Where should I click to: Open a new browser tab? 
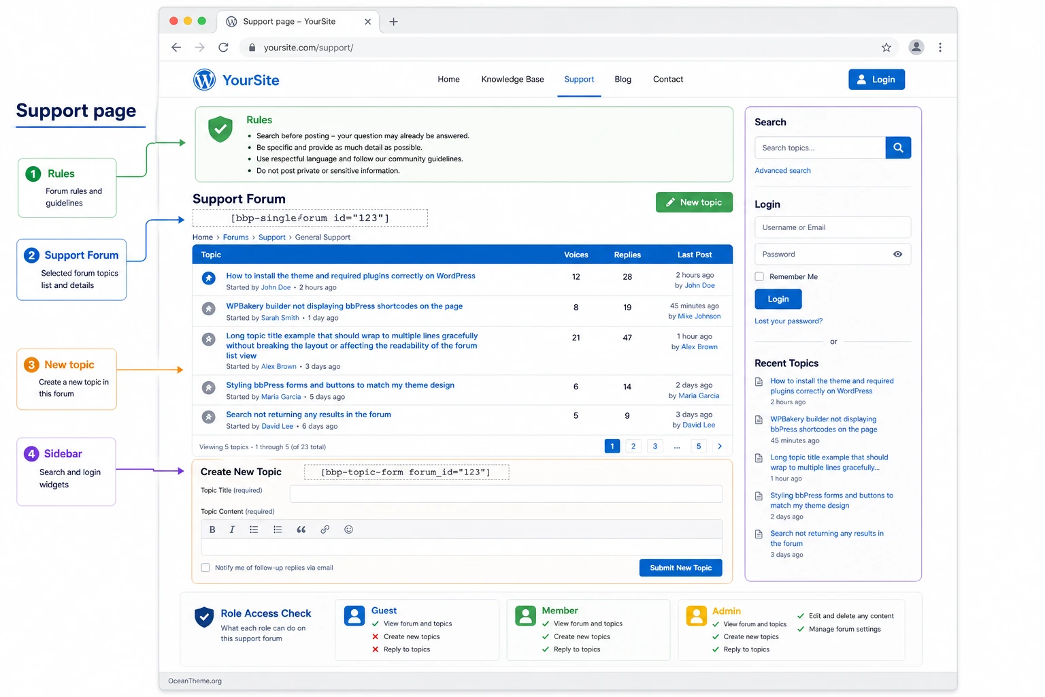pos(393,22)
